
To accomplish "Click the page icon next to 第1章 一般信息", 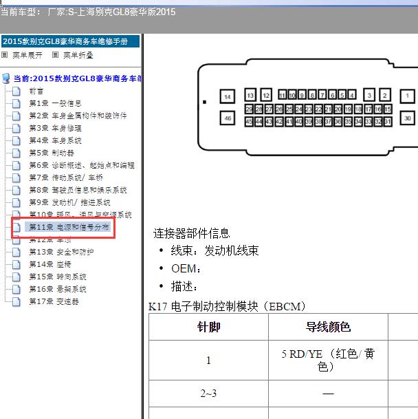I will (x=16, y=103).
